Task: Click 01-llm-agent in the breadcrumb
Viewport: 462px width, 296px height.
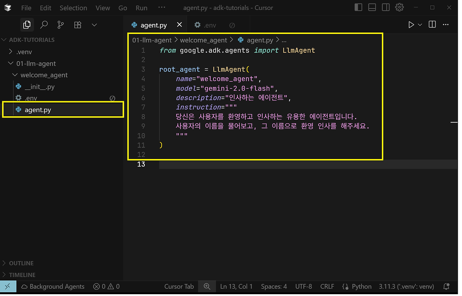Action: (x=152, y=40)
